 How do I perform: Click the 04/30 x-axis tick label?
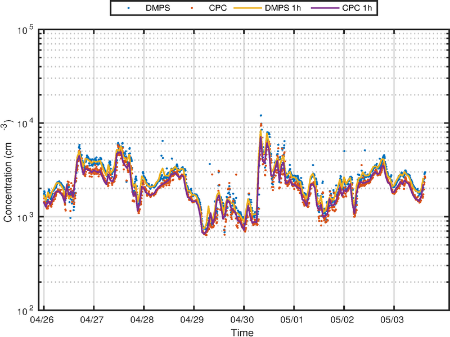242,320
